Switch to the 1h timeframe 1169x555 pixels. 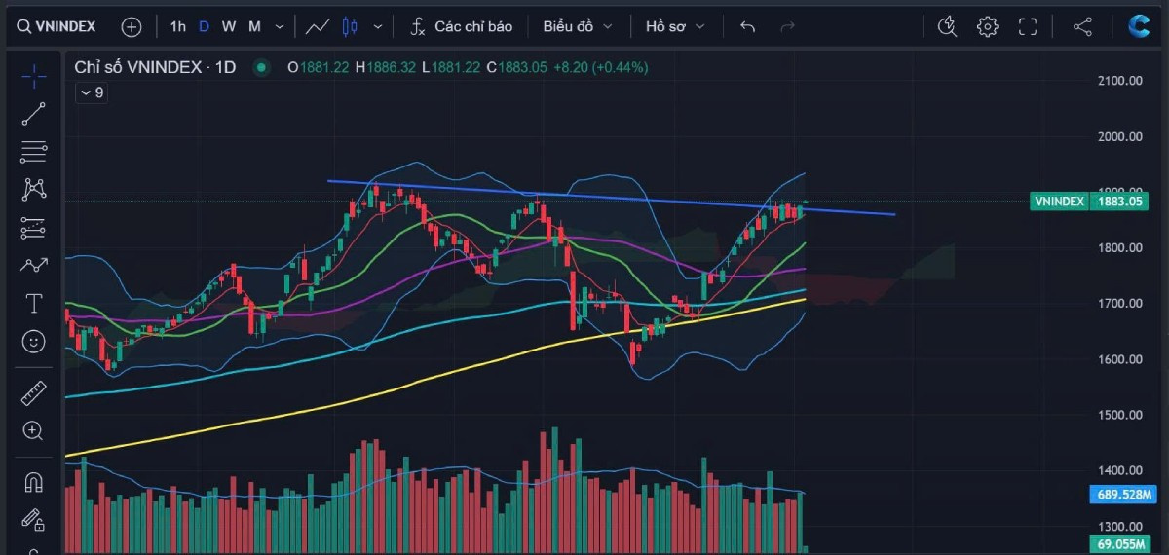(177, 26)
